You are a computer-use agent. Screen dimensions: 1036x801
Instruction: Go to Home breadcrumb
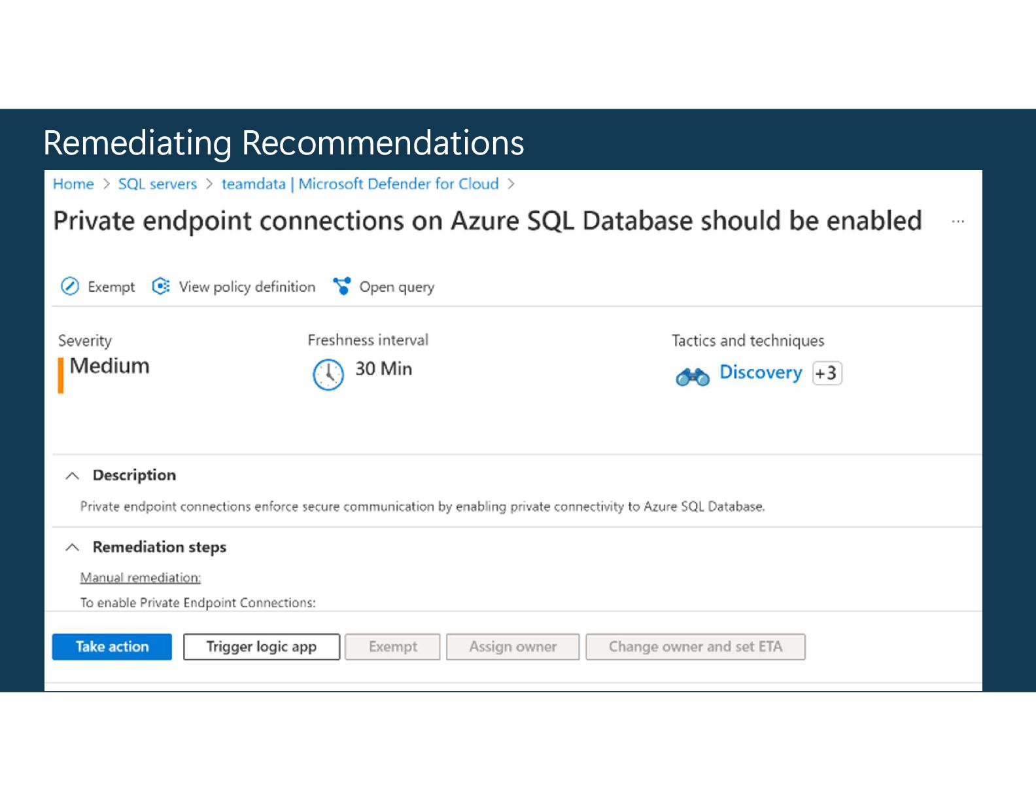[73, 184]
